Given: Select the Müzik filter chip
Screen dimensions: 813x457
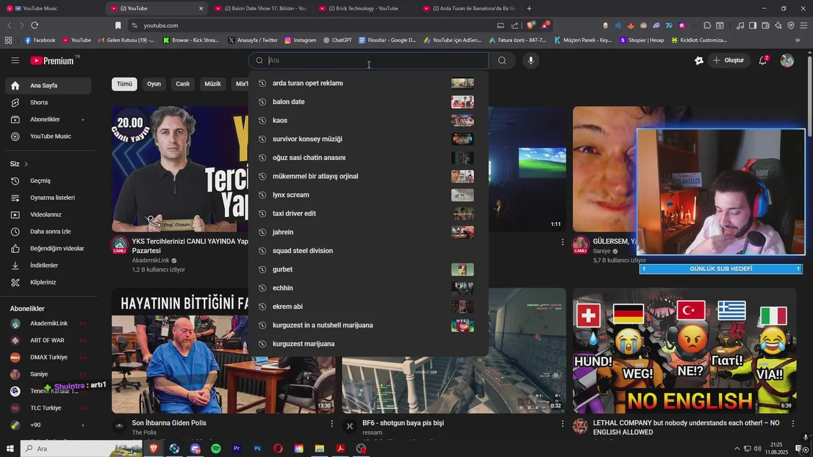Looking at the screenshot, I should pyautogui.click(x=213, y=84).
